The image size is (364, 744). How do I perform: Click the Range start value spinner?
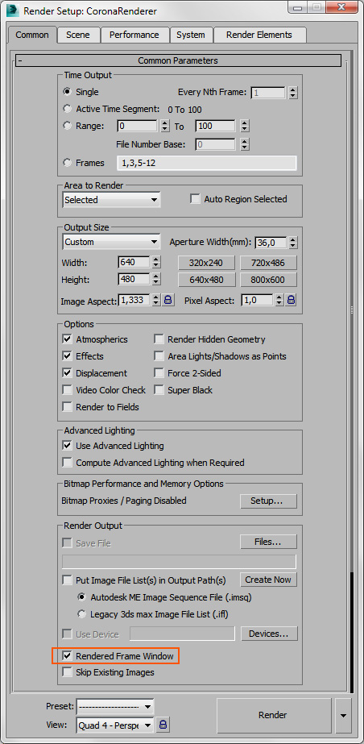(x=164, y=127)
